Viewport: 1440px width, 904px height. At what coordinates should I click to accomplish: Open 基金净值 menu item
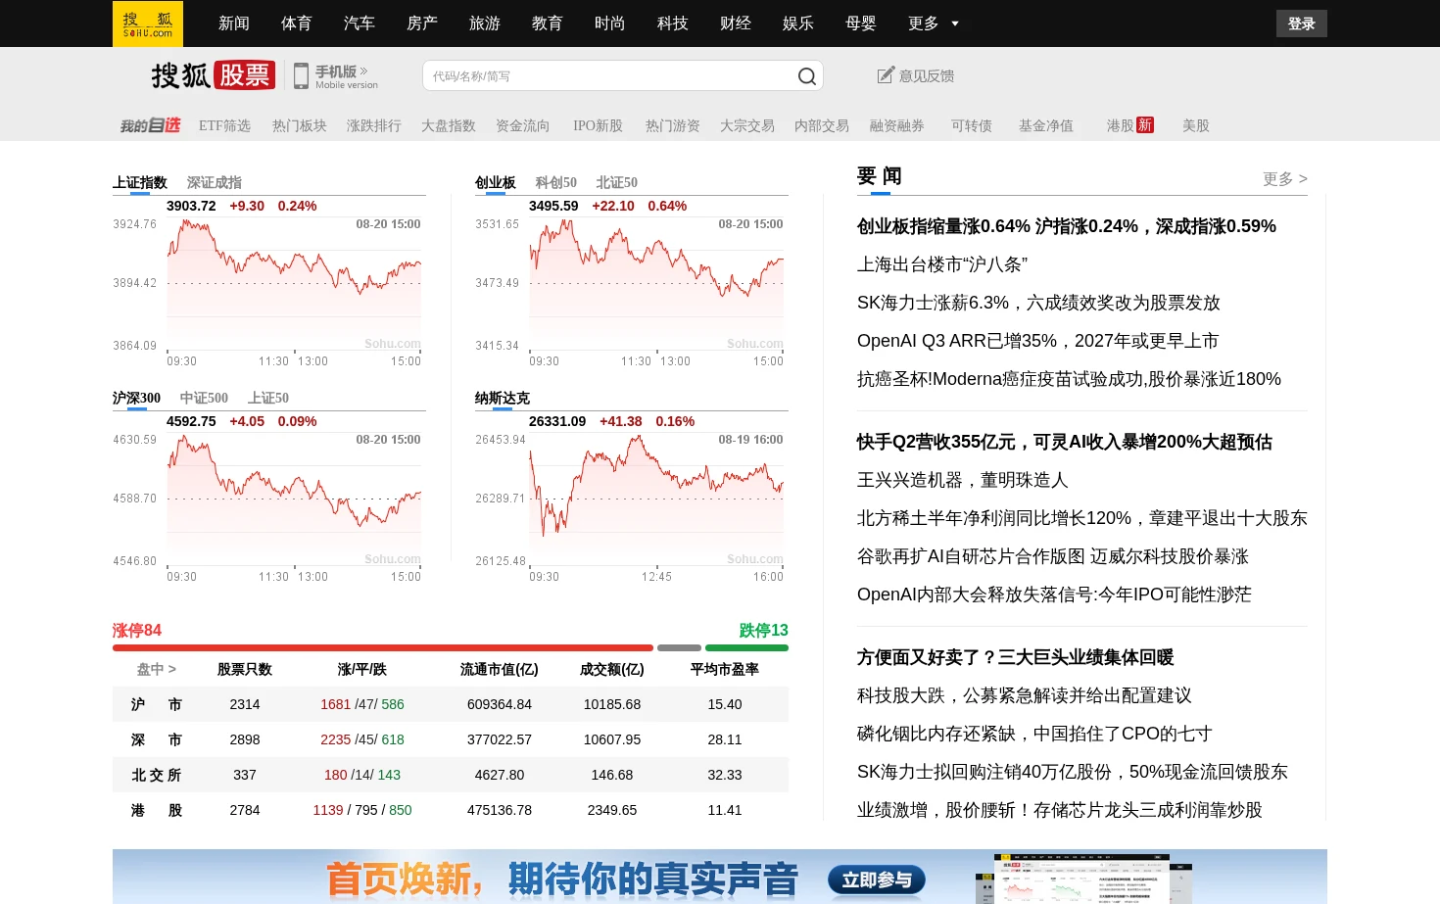point(1046,125)
